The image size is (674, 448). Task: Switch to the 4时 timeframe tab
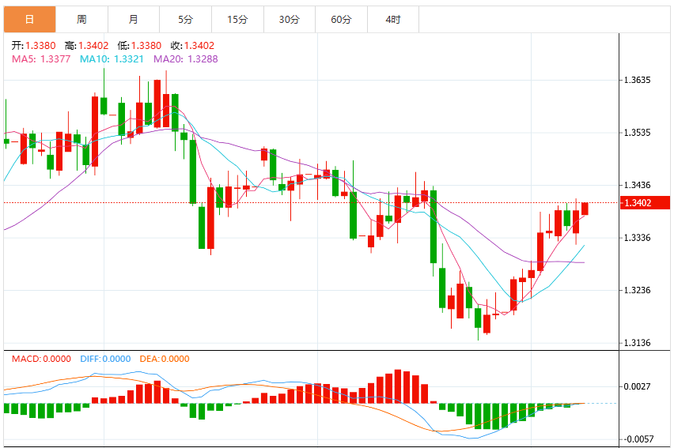[x=393, y=19]
